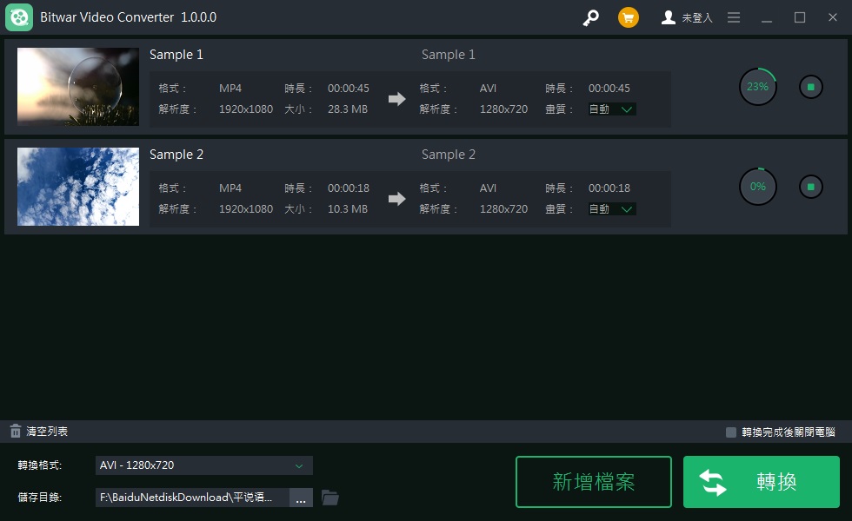Open Sample 2 quality dropdown 自動
This screenshot has width=852, height=521.
[612, 209]
